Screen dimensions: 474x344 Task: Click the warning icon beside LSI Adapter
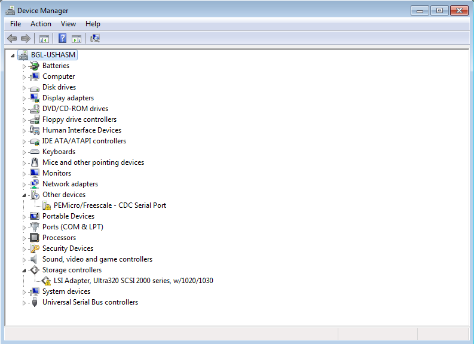(x=46, y=281)
